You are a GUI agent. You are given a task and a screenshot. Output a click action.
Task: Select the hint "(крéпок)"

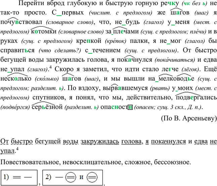click(x=116, y=41)
